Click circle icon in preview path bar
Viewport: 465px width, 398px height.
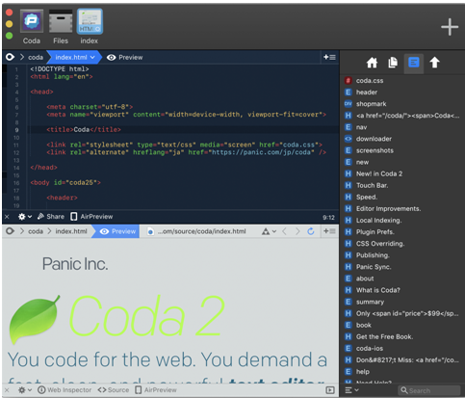(x=10, y=231)
